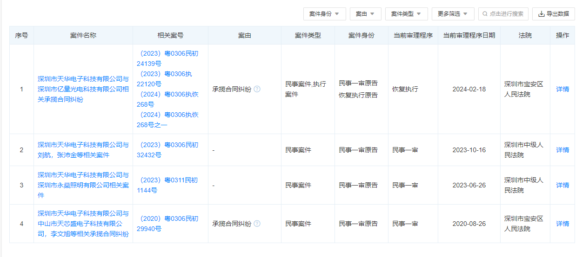Click help icon beside first 承揽合同纠纷

257,89
